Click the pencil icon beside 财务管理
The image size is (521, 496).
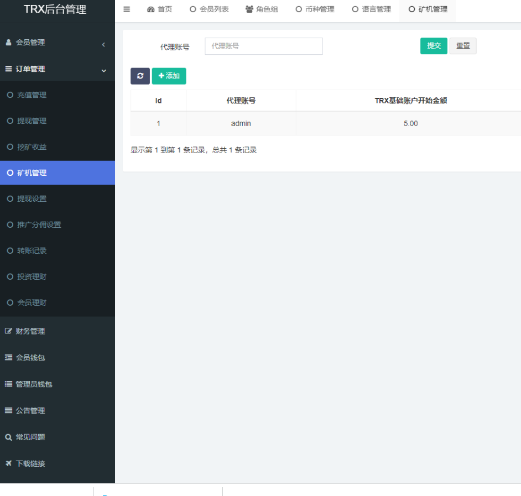pyautogui.click(x=7, y=331)
